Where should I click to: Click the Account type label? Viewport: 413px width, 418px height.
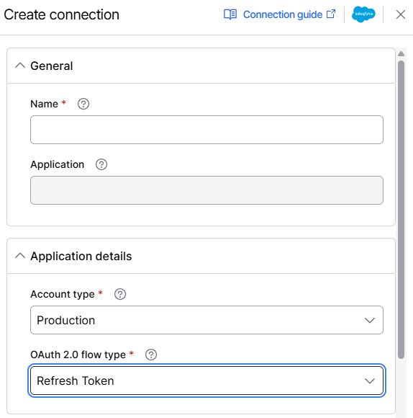pos(63,294)
